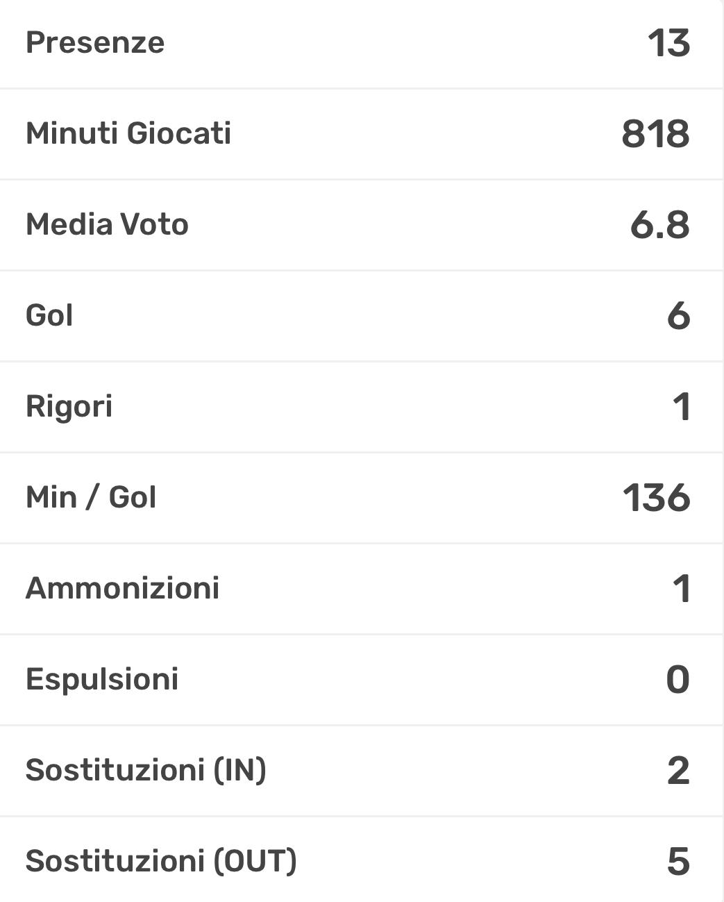This screenshot has width=724, height=902.
Task: Click the 136 Min / Gol value
Action: 656,498
